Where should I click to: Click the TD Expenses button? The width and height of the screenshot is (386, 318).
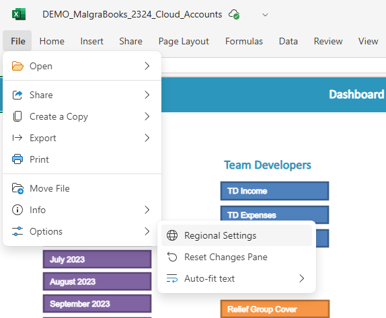pyautogui.click(x=274, y=214)
